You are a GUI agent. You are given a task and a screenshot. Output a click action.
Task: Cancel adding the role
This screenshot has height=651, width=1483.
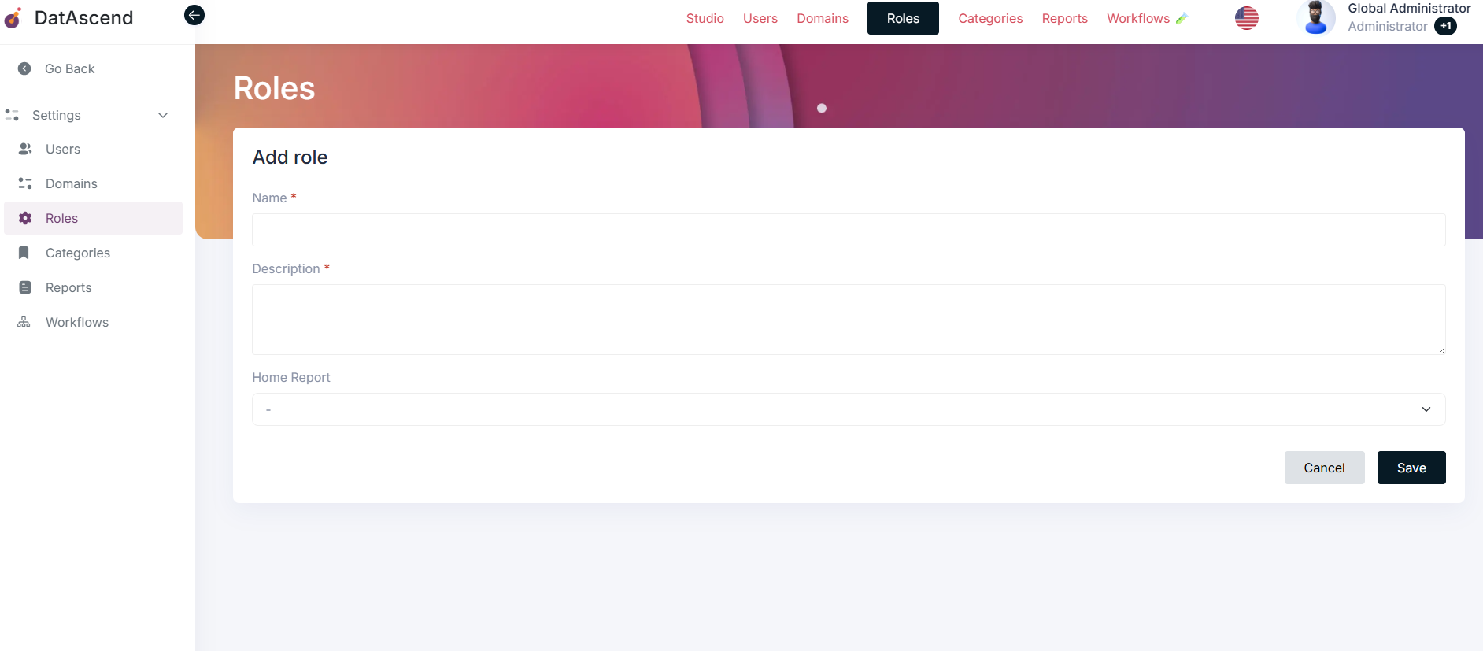pos(1324,468)
